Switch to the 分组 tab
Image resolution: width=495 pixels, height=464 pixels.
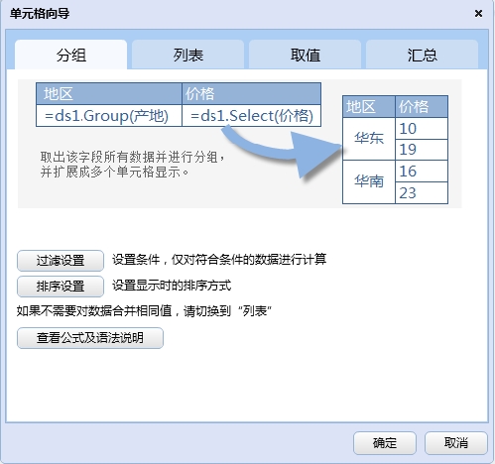(x=70, y=55)
